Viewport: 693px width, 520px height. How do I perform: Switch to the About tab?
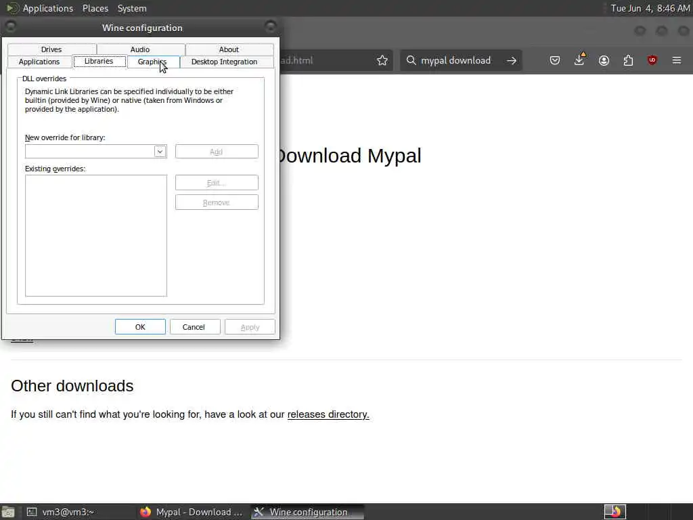(229, 49)
